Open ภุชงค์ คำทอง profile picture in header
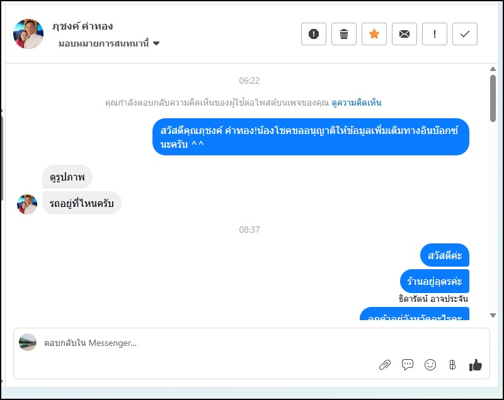Viewport: 504px width, 400px height. 28,34
